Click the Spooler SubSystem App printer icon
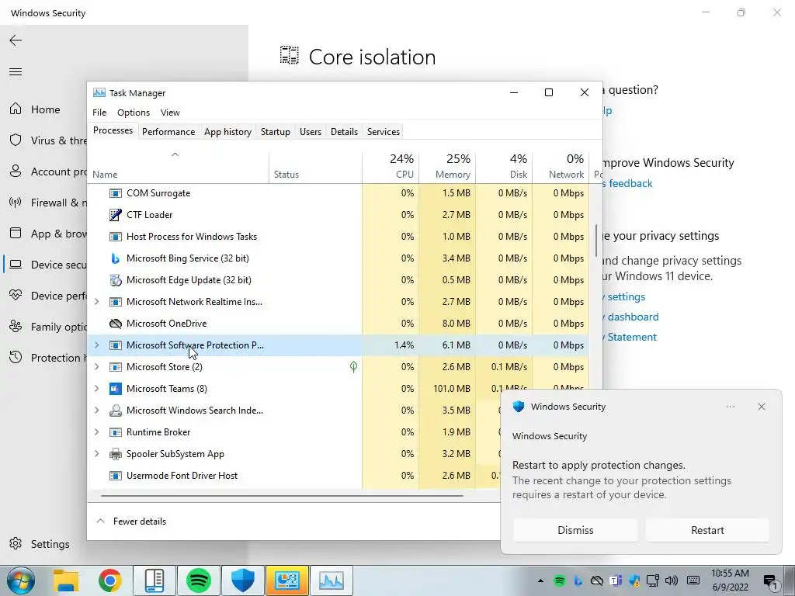Screen dimensions: 795x596 (x=116, y=454)
